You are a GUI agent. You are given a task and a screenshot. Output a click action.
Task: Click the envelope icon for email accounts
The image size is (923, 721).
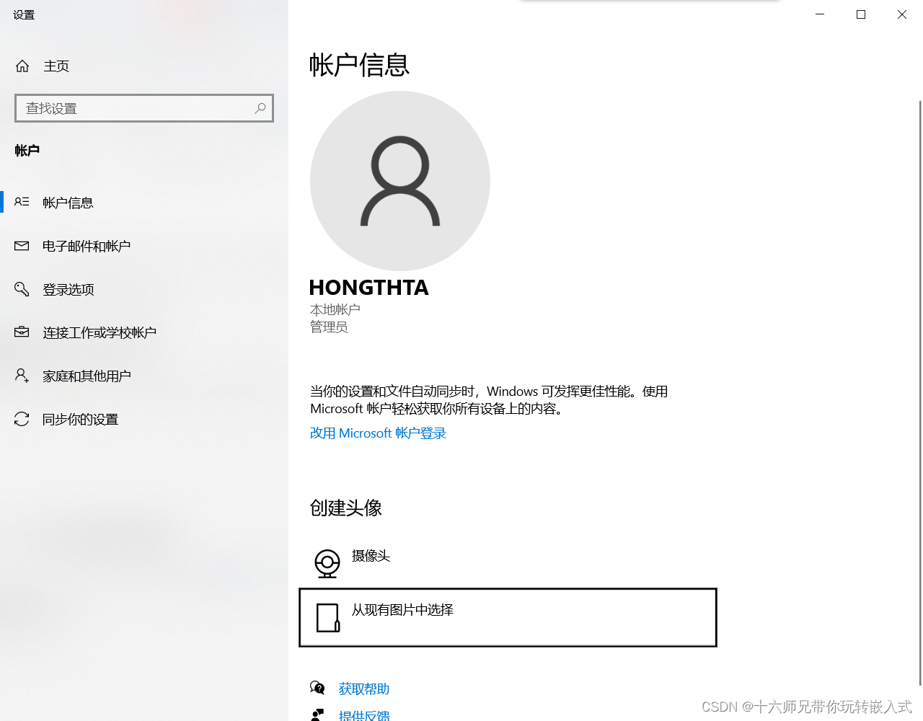(x=22, y=246)
